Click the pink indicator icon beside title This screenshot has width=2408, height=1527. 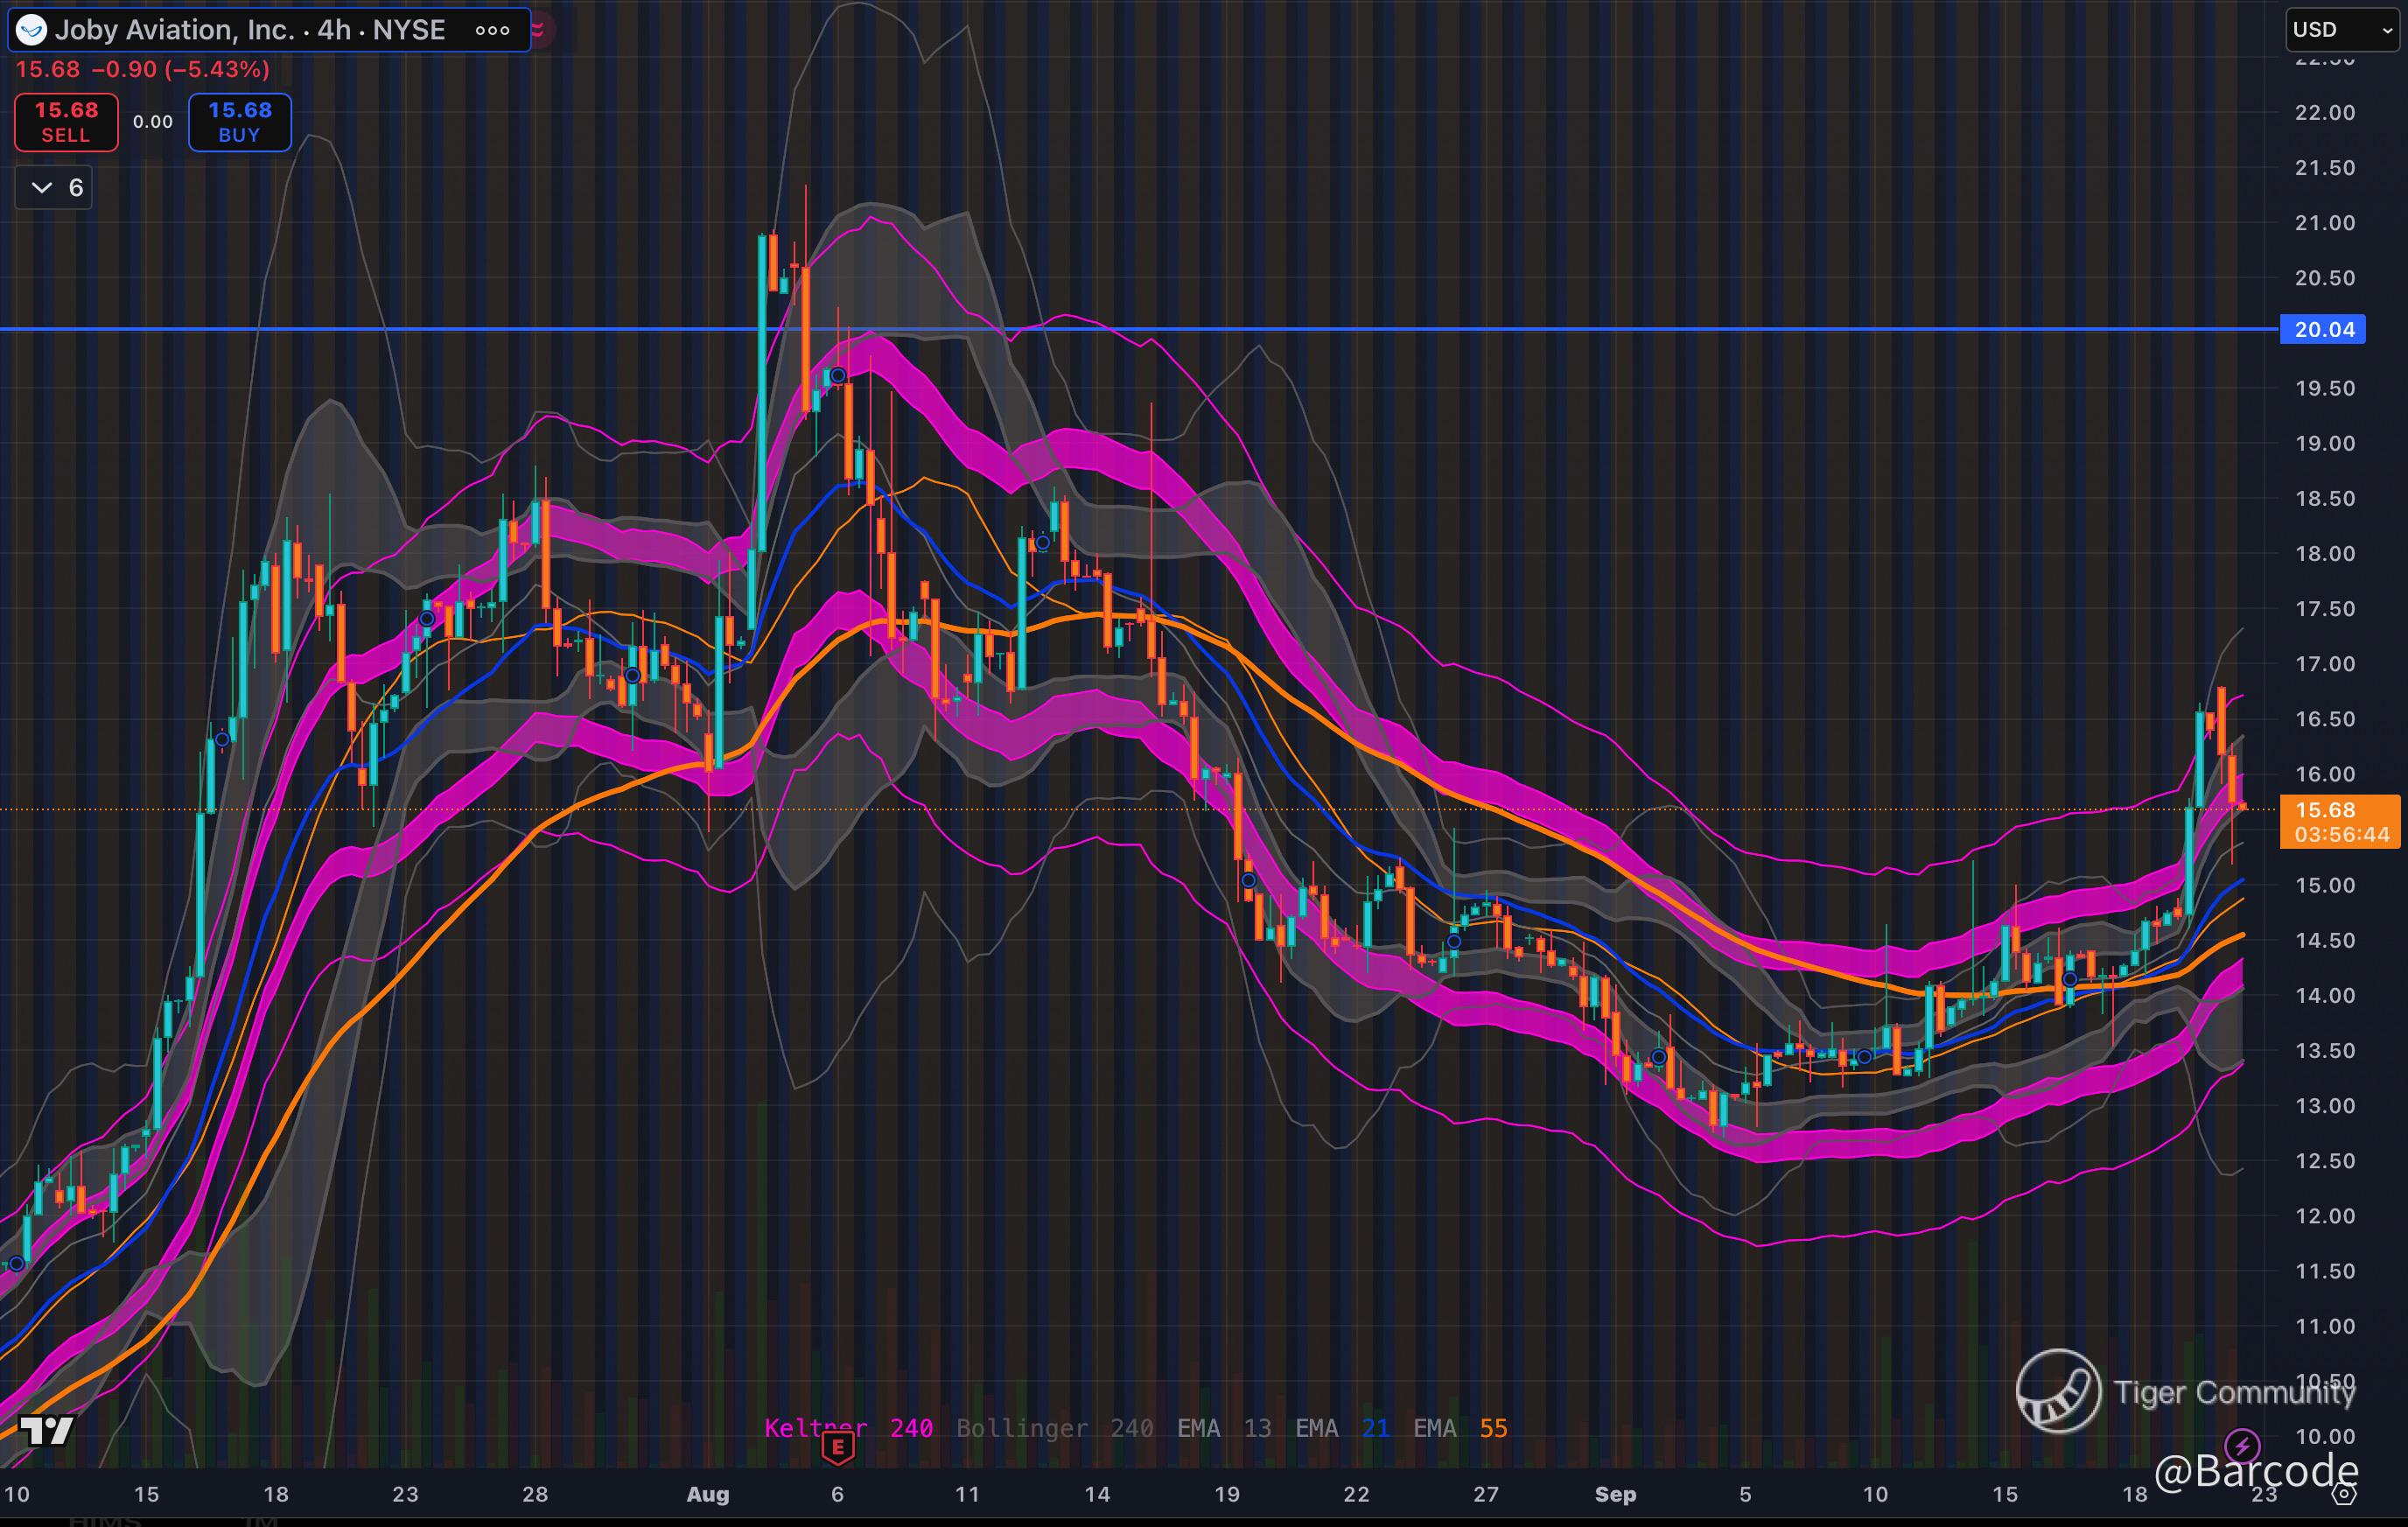point(539,30)
